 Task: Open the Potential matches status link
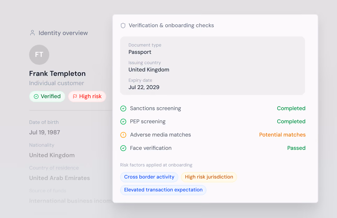[x=282, y=135]
